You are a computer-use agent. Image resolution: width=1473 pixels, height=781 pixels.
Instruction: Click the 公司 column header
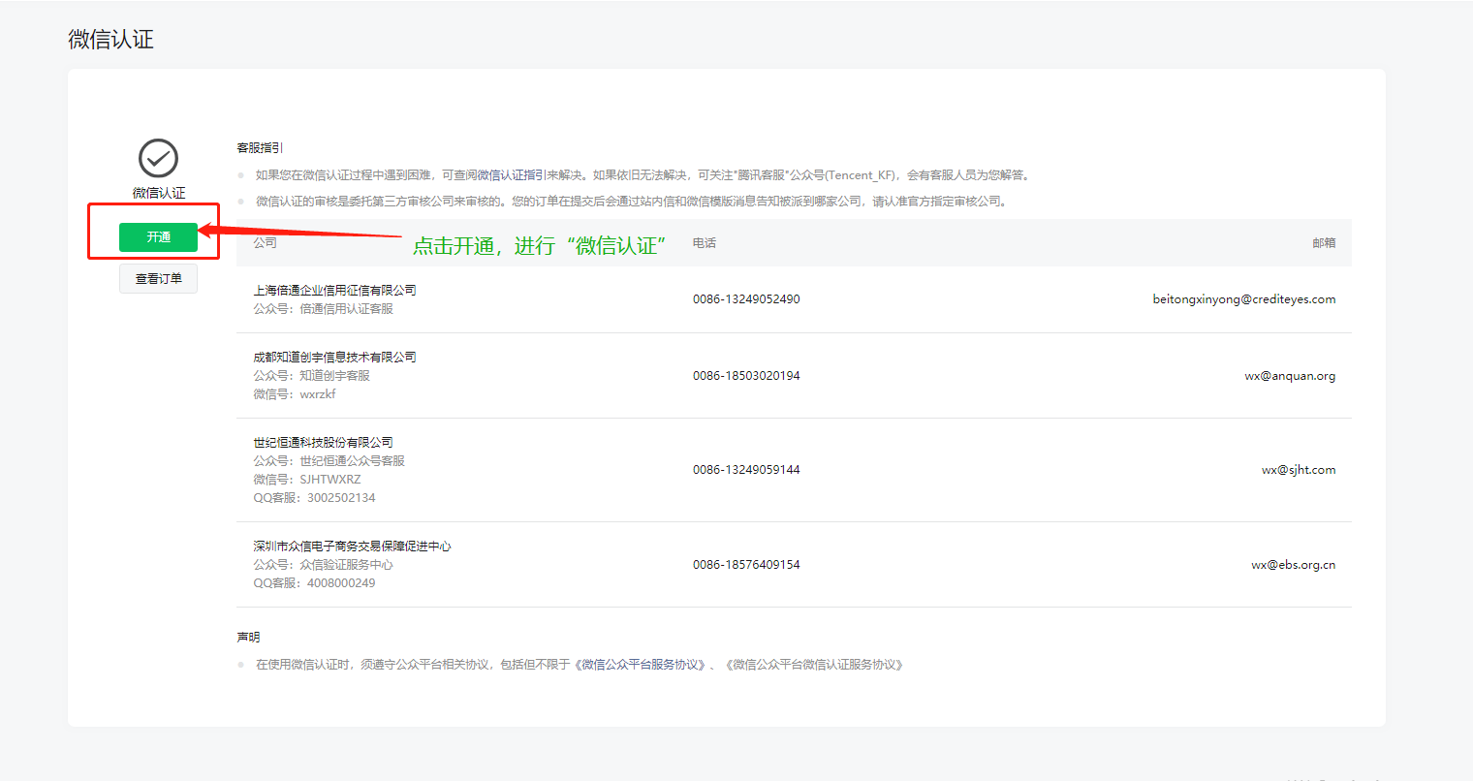click(265, 243)
